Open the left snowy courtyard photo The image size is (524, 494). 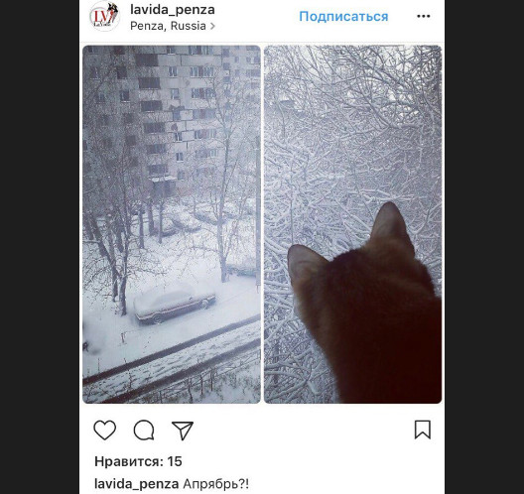172,224
